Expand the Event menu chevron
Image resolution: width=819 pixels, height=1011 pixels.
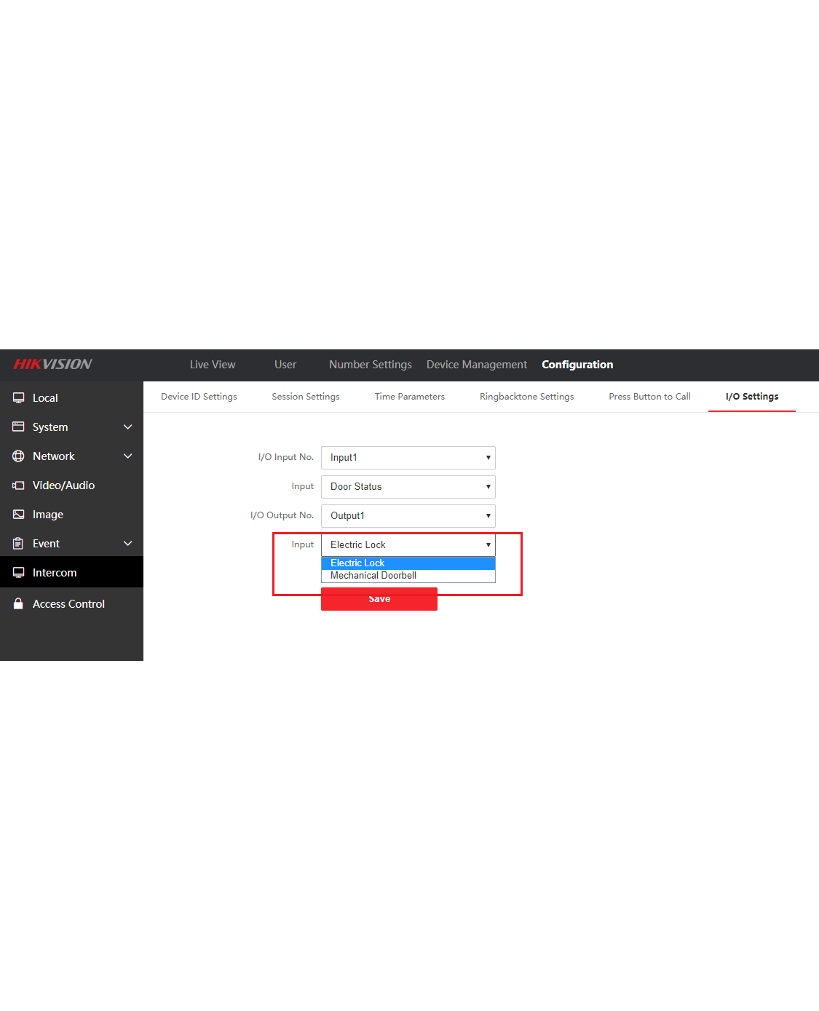[x=128, y=544]
